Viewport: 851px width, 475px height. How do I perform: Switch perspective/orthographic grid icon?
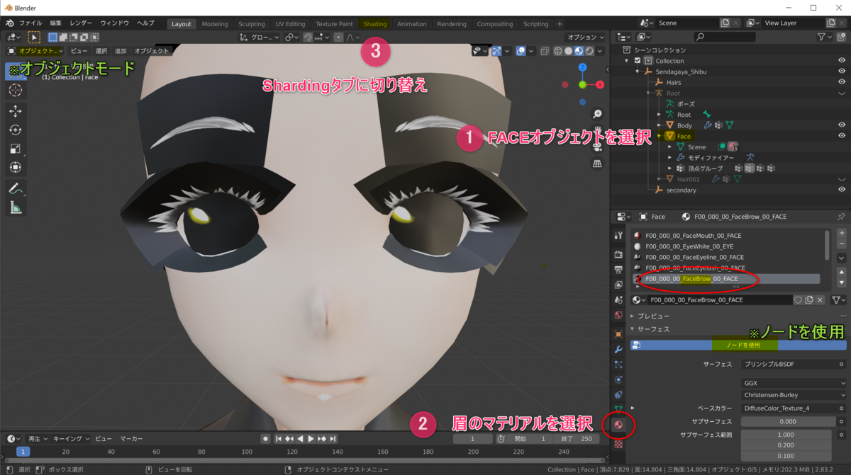(x=597, y=164)
